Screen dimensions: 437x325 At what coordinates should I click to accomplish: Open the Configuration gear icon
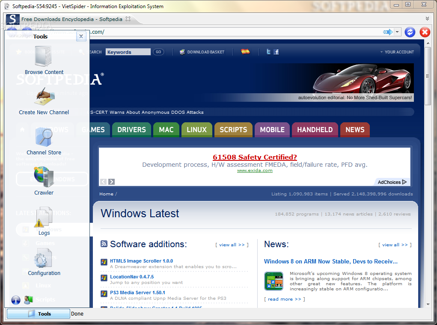coord(42,258)
